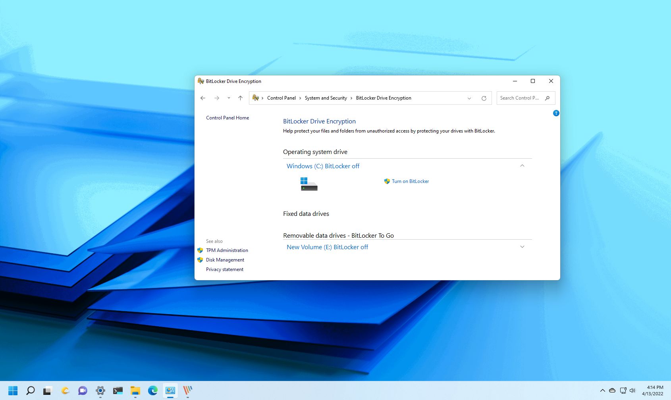The width and height of the screenshot is (671, 400).
Task: Click BitLocker Drive Encryption breadcrumb item
Action: point(384,98)
